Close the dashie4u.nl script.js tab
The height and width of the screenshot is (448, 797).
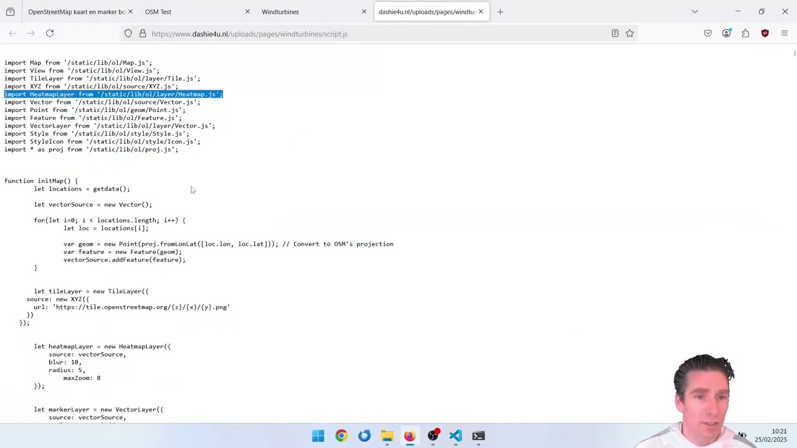pos(481,12)
